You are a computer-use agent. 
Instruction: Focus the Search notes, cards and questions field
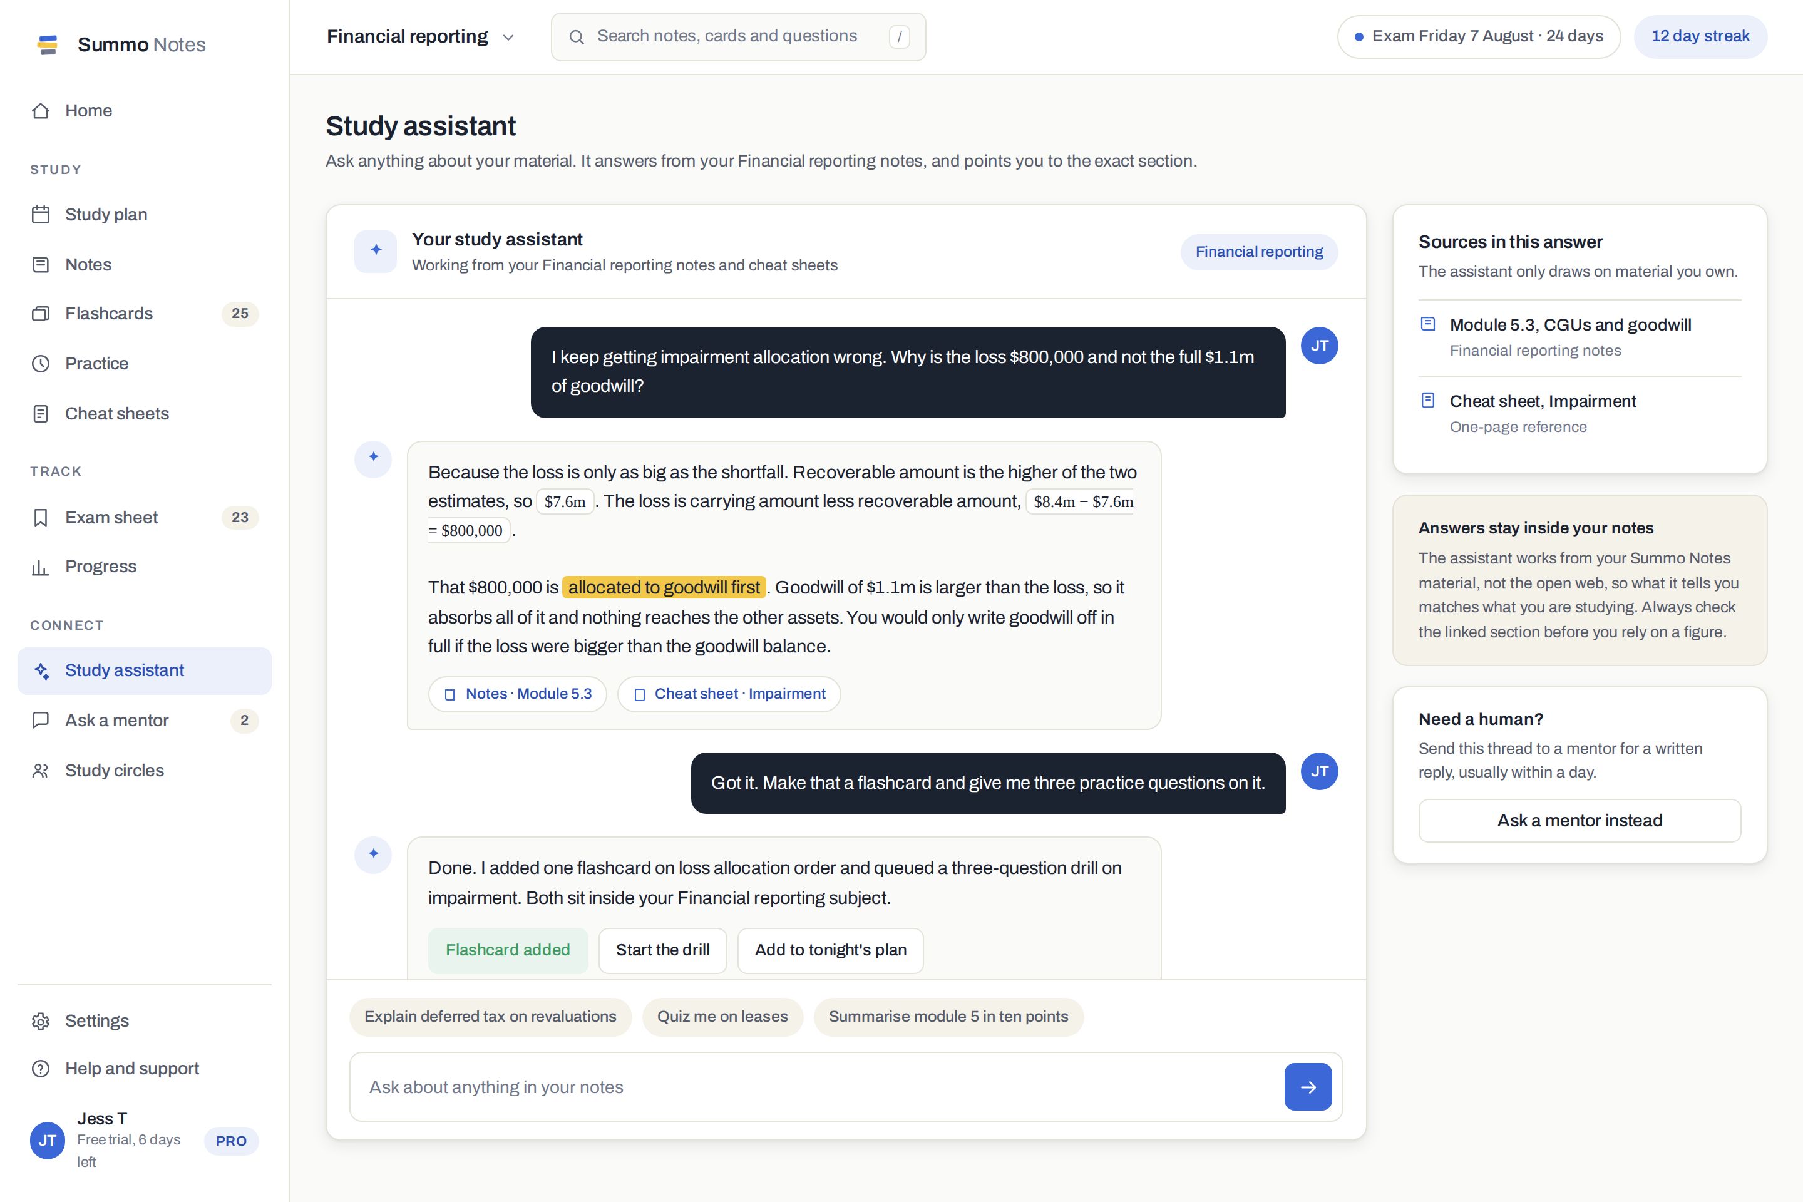pos(738,37)
